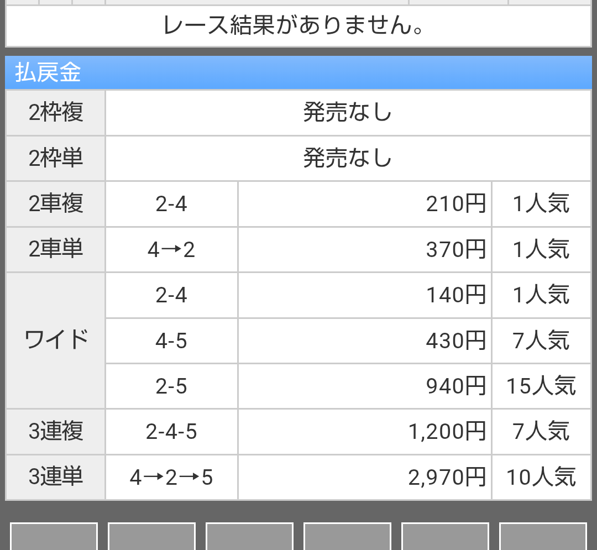Select the 2枠単 row label
This screenshot has height=550, width=597.
point(56,158)
